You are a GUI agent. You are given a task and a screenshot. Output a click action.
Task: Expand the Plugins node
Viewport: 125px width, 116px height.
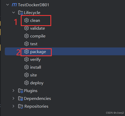tap(13, 91)
